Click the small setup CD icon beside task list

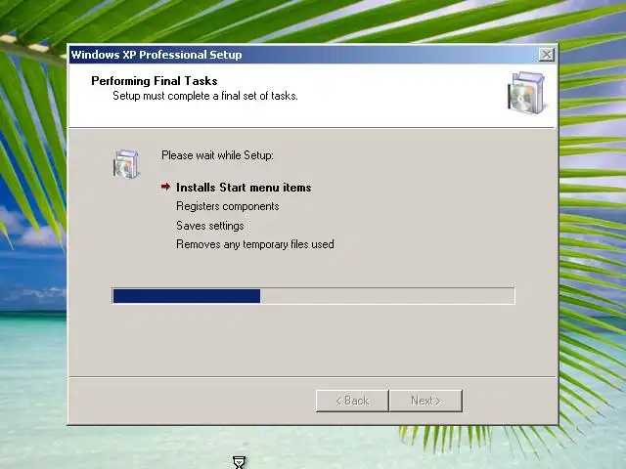(126, 164)
